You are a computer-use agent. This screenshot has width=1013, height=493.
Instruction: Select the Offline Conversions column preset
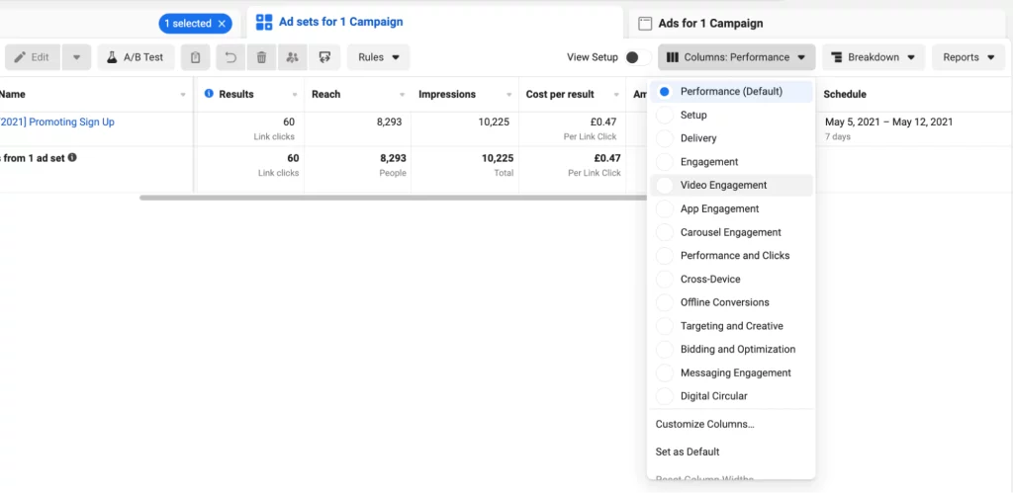tap(731, 302)
